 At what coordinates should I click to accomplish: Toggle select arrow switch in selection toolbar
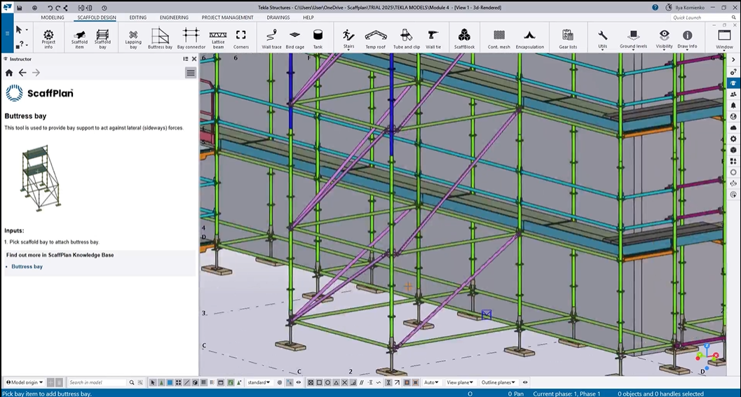click(153, 382)
